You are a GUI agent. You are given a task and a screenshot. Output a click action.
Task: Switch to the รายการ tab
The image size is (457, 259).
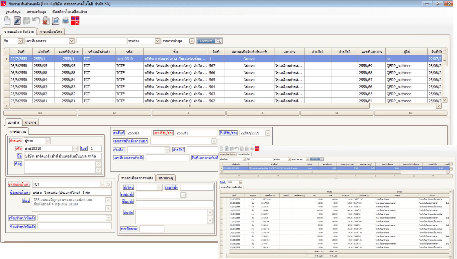point(31,122)
